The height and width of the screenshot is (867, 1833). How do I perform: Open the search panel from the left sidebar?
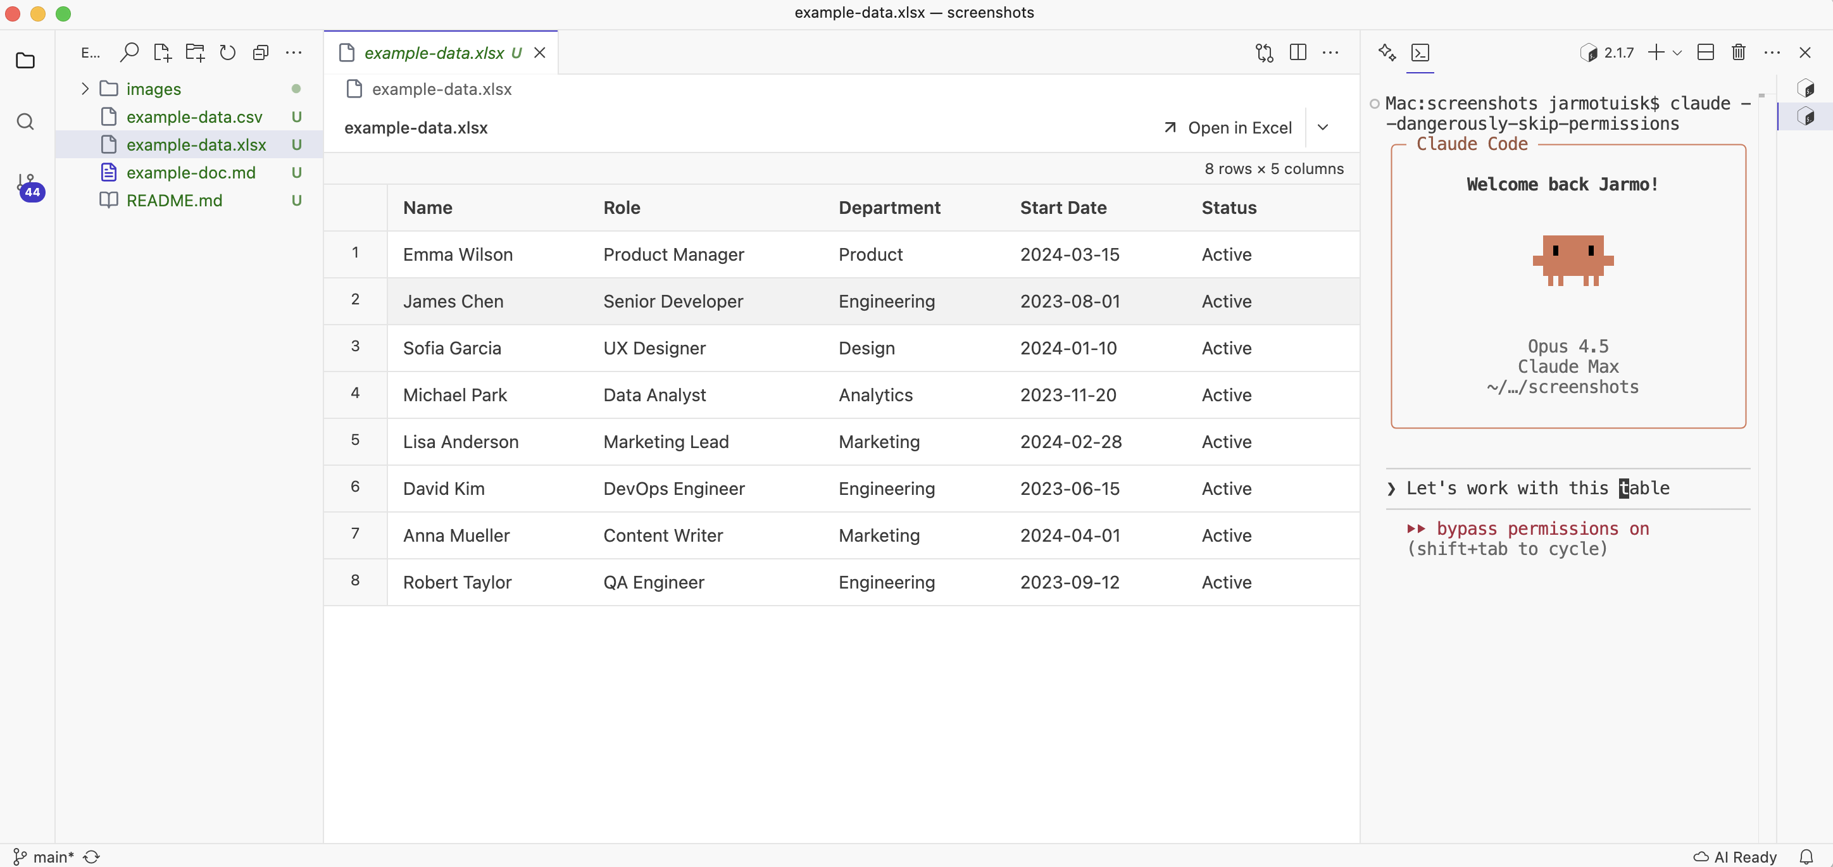(x=25, y=122)
